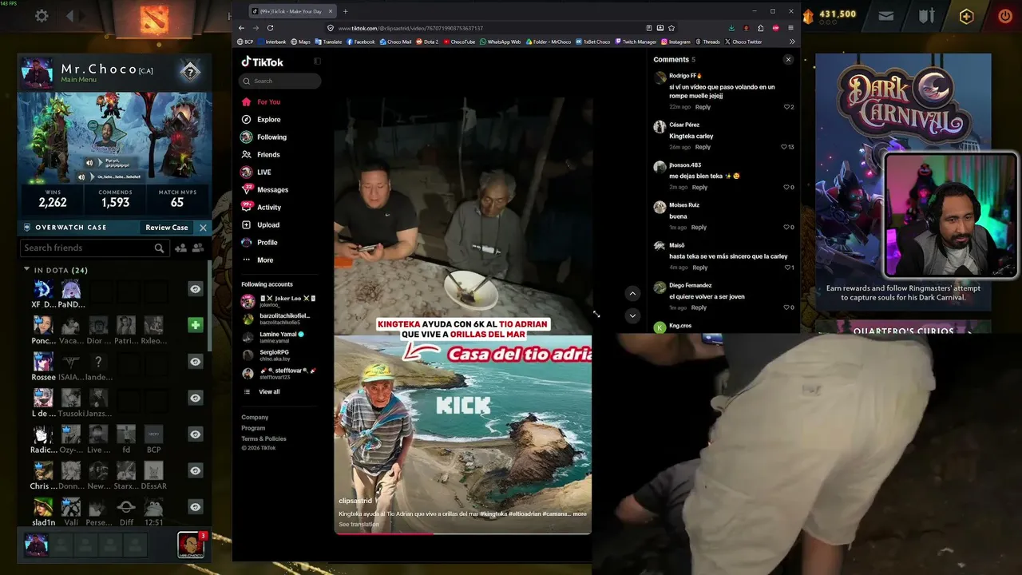Toggle eye icon on the XF D... friend row
1022x575 pixels.
[196, 289]
